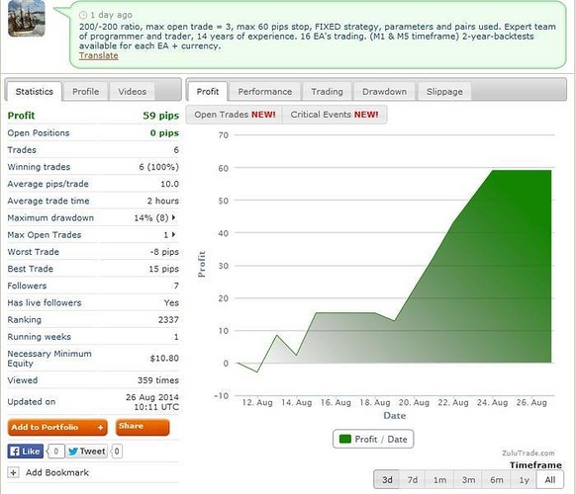
Task: Click the ZuluTrade.com chart credit
Action: (x=528, y=453)
